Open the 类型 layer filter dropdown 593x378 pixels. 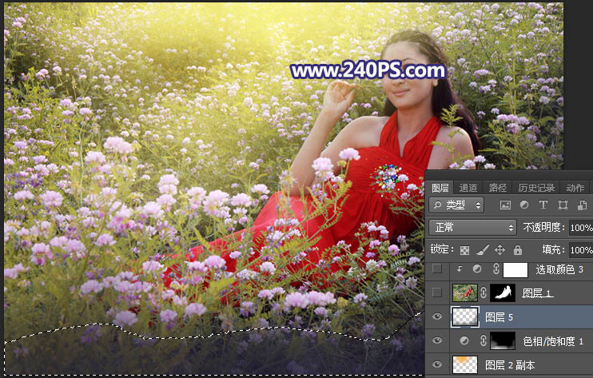(x=456, y=205)
